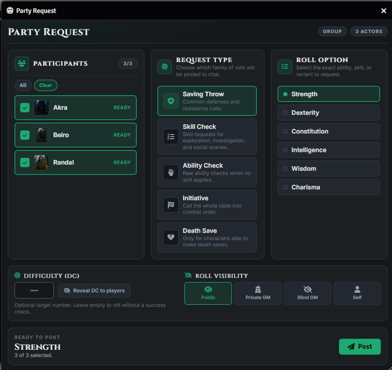Clear the participant selection
This screenshot has width=392, height=370.
pos(46,85)
